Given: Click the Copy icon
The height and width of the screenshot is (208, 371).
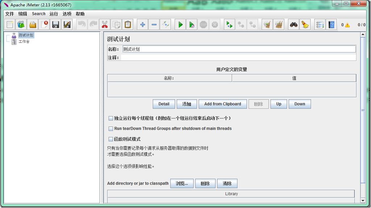Looking at the screenshot, I should point(116,25).
